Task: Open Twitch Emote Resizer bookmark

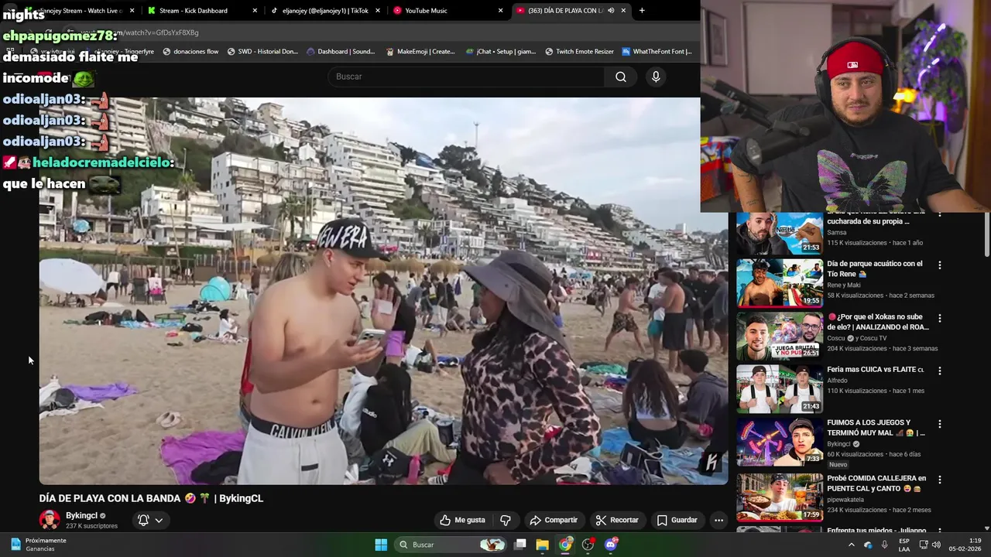Action: point(579,52)
